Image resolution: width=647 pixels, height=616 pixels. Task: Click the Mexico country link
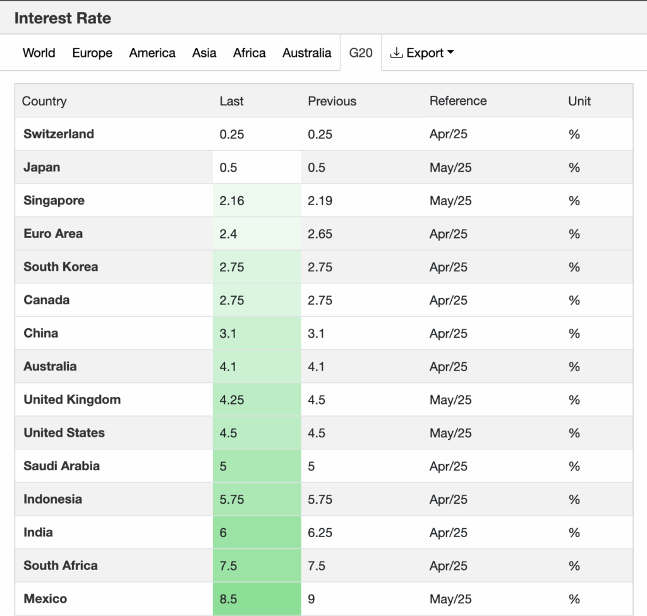click(x=45, y=598)
